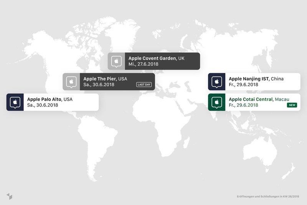Viewport: 307px width, 205px height.
Task: Click the green NEW badge on Cotai Central
Action: coord(292,105)
